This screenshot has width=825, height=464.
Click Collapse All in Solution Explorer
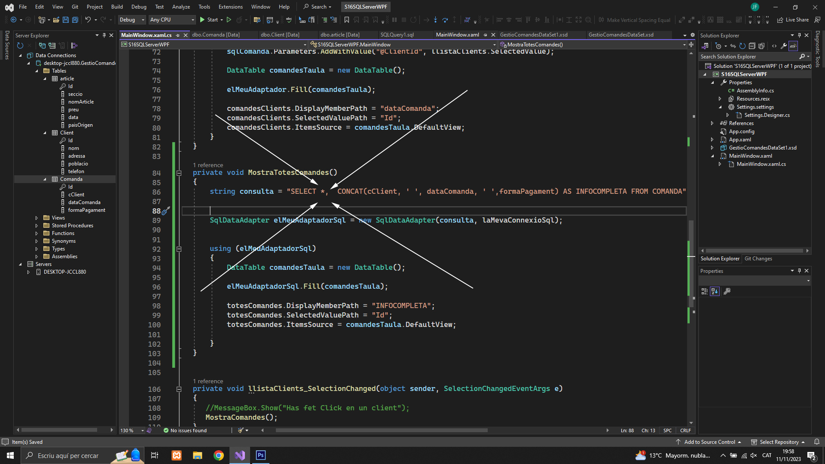tap(752, 46)
